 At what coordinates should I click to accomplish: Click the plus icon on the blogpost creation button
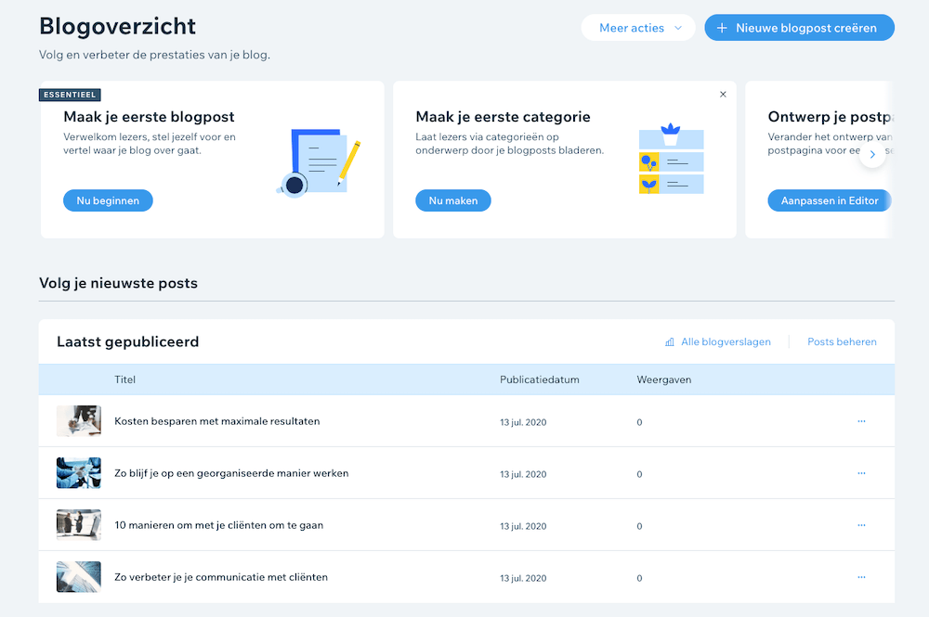point(723,27)
